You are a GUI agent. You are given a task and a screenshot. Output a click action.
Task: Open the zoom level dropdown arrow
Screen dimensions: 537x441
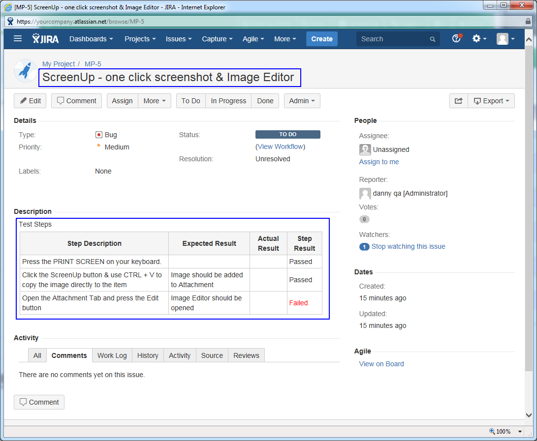click(520, 432)
